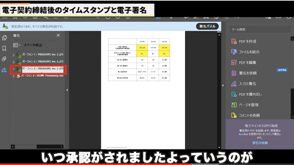Click the ツール検索 search field
294x165 pixels.
coord(259,29)
